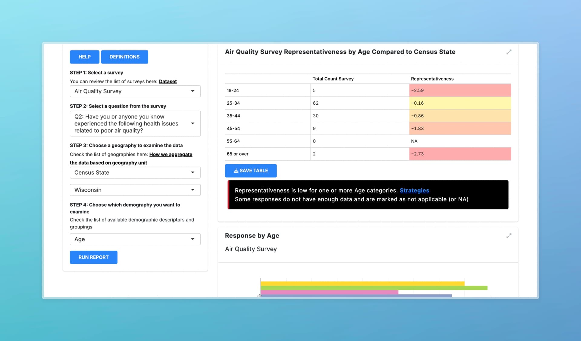Screen dimensions: 581x341
Task: Click the download icon on Save Table
Action: [x=236, y=171]
